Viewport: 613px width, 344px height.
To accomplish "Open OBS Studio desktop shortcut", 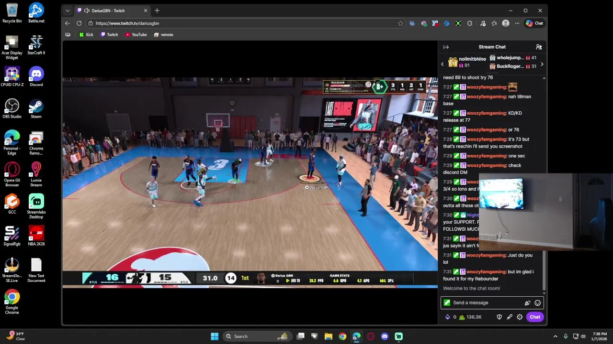I will pos(12,108).
